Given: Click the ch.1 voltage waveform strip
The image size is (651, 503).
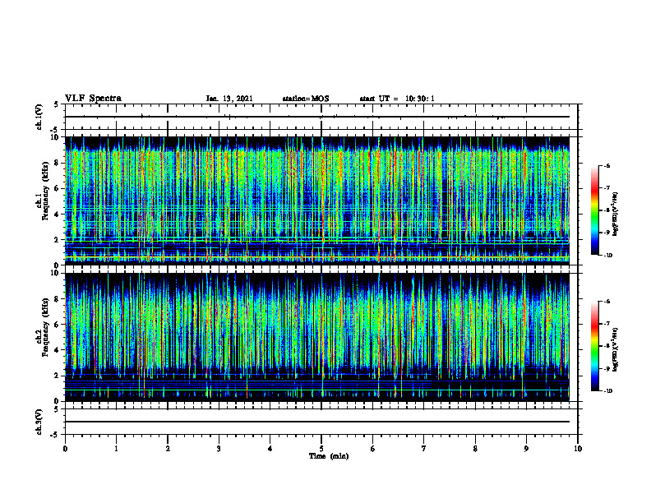Looking at the screenshot, I should 317,117.
